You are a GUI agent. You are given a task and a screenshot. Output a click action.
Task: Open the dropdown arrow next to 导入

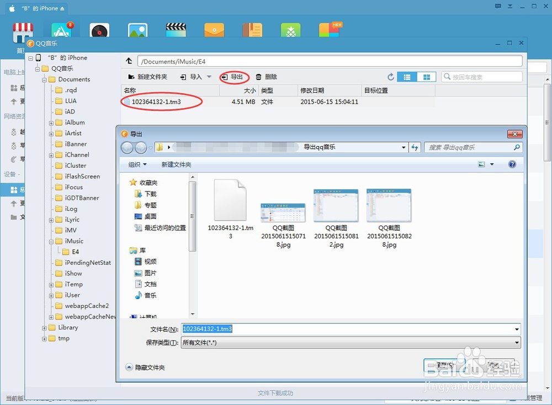[209, 77]
